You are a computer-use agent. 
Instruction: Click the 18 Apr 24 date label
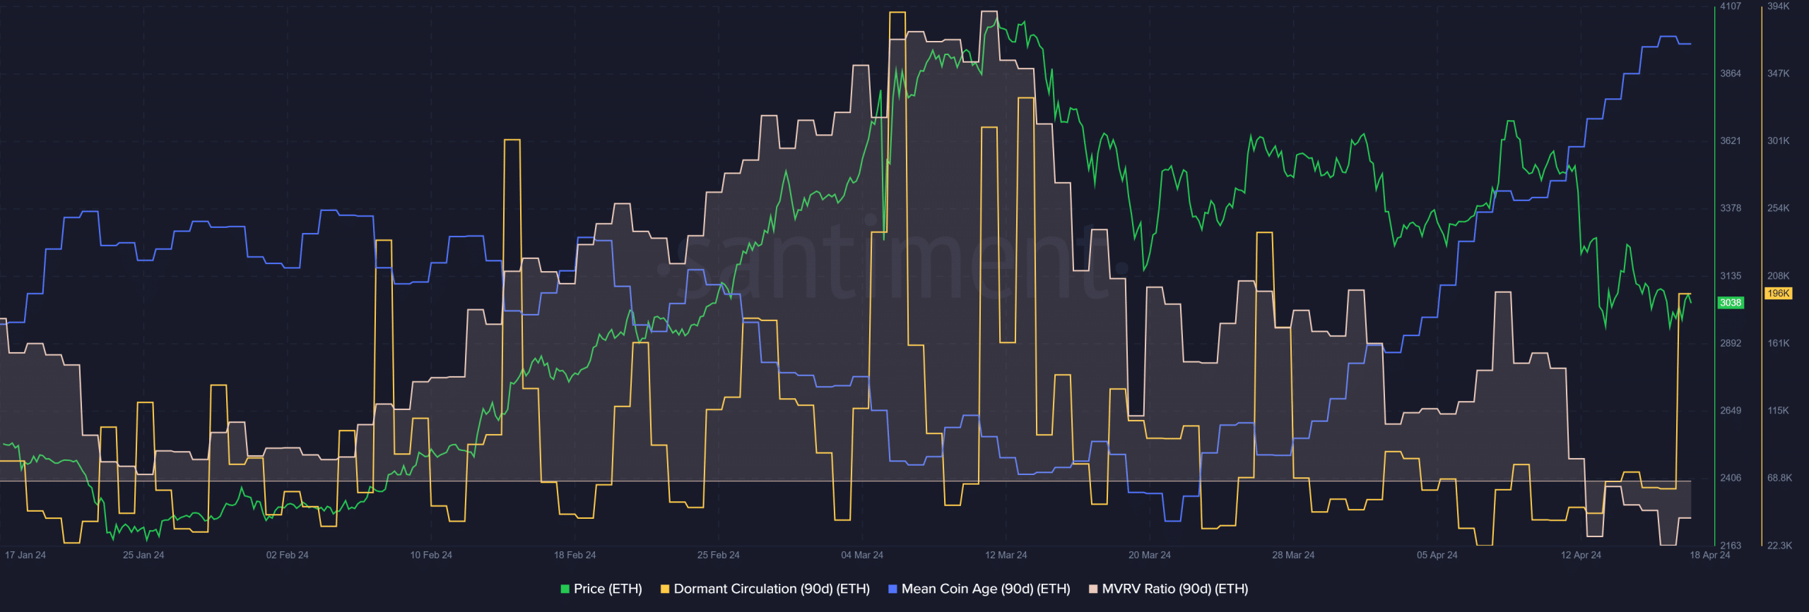coord(1710,555)
